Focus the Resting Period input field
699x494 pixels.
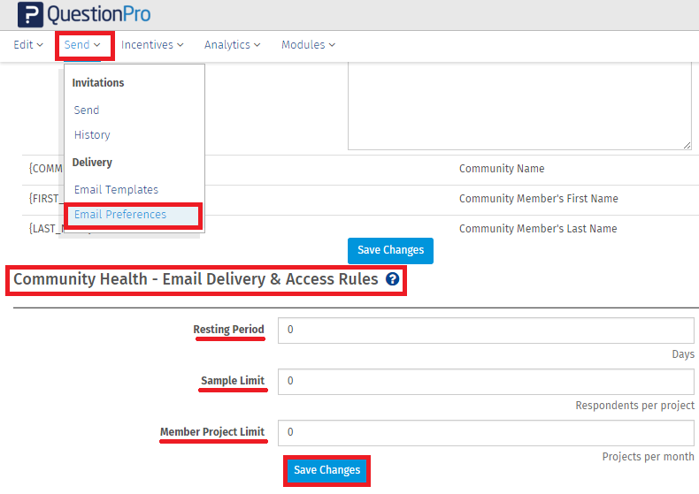coord(486,331)
